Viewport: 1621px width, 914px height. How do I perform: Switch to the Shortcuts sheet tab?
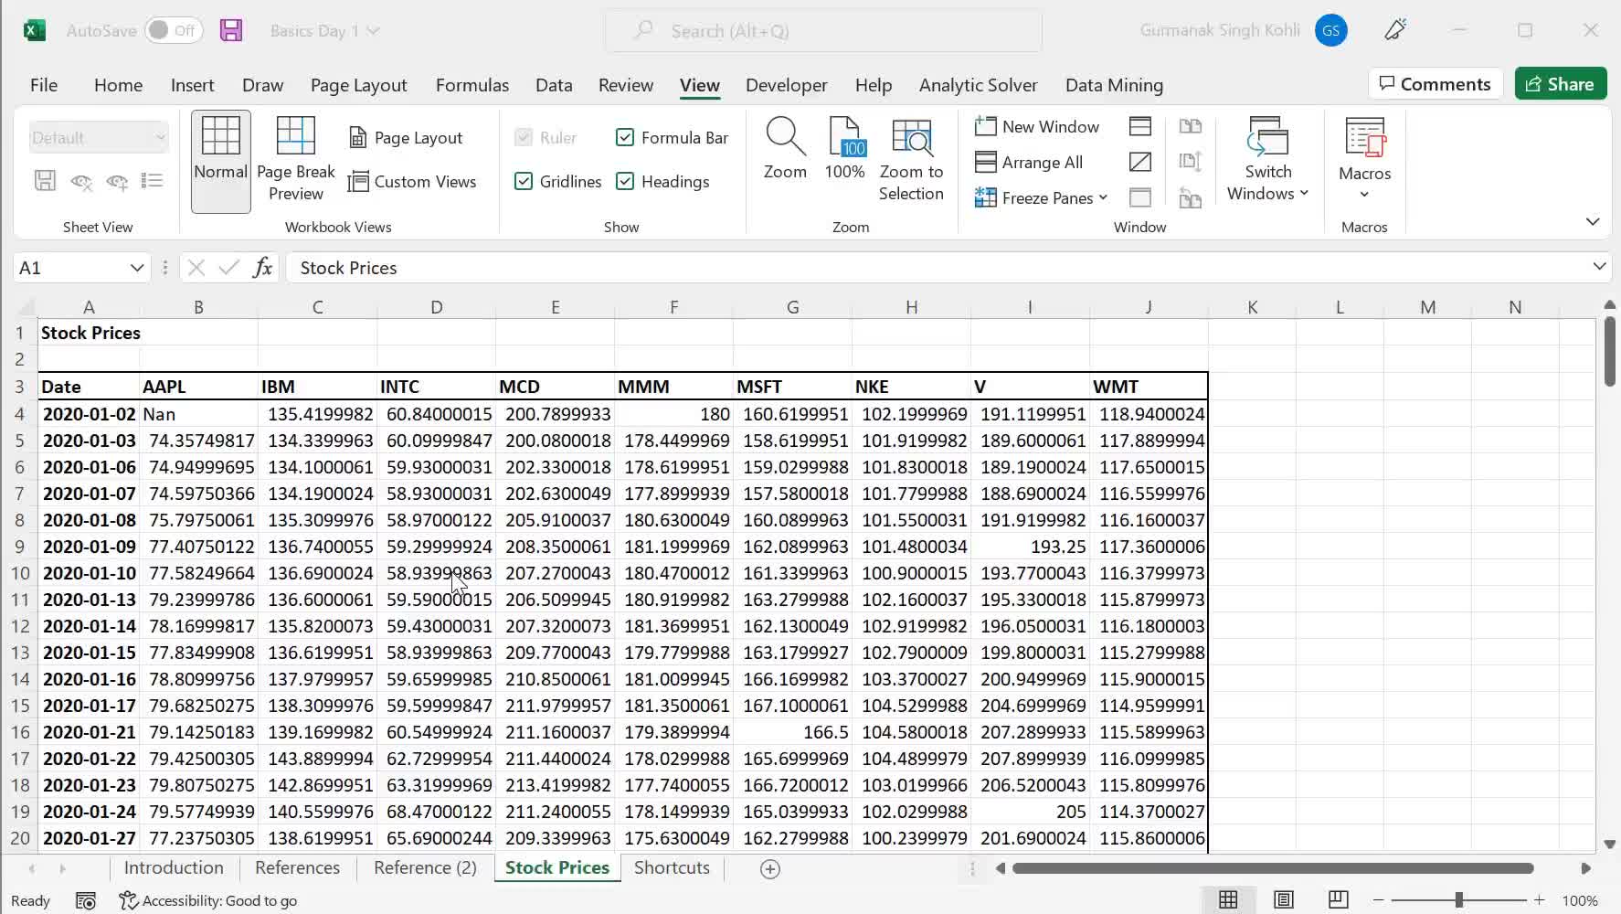[672, 867]
